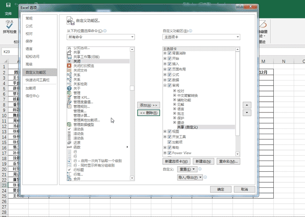305x217 pixels.
Task: Click the command list scrollbar thumb
Action: point(132,88)
